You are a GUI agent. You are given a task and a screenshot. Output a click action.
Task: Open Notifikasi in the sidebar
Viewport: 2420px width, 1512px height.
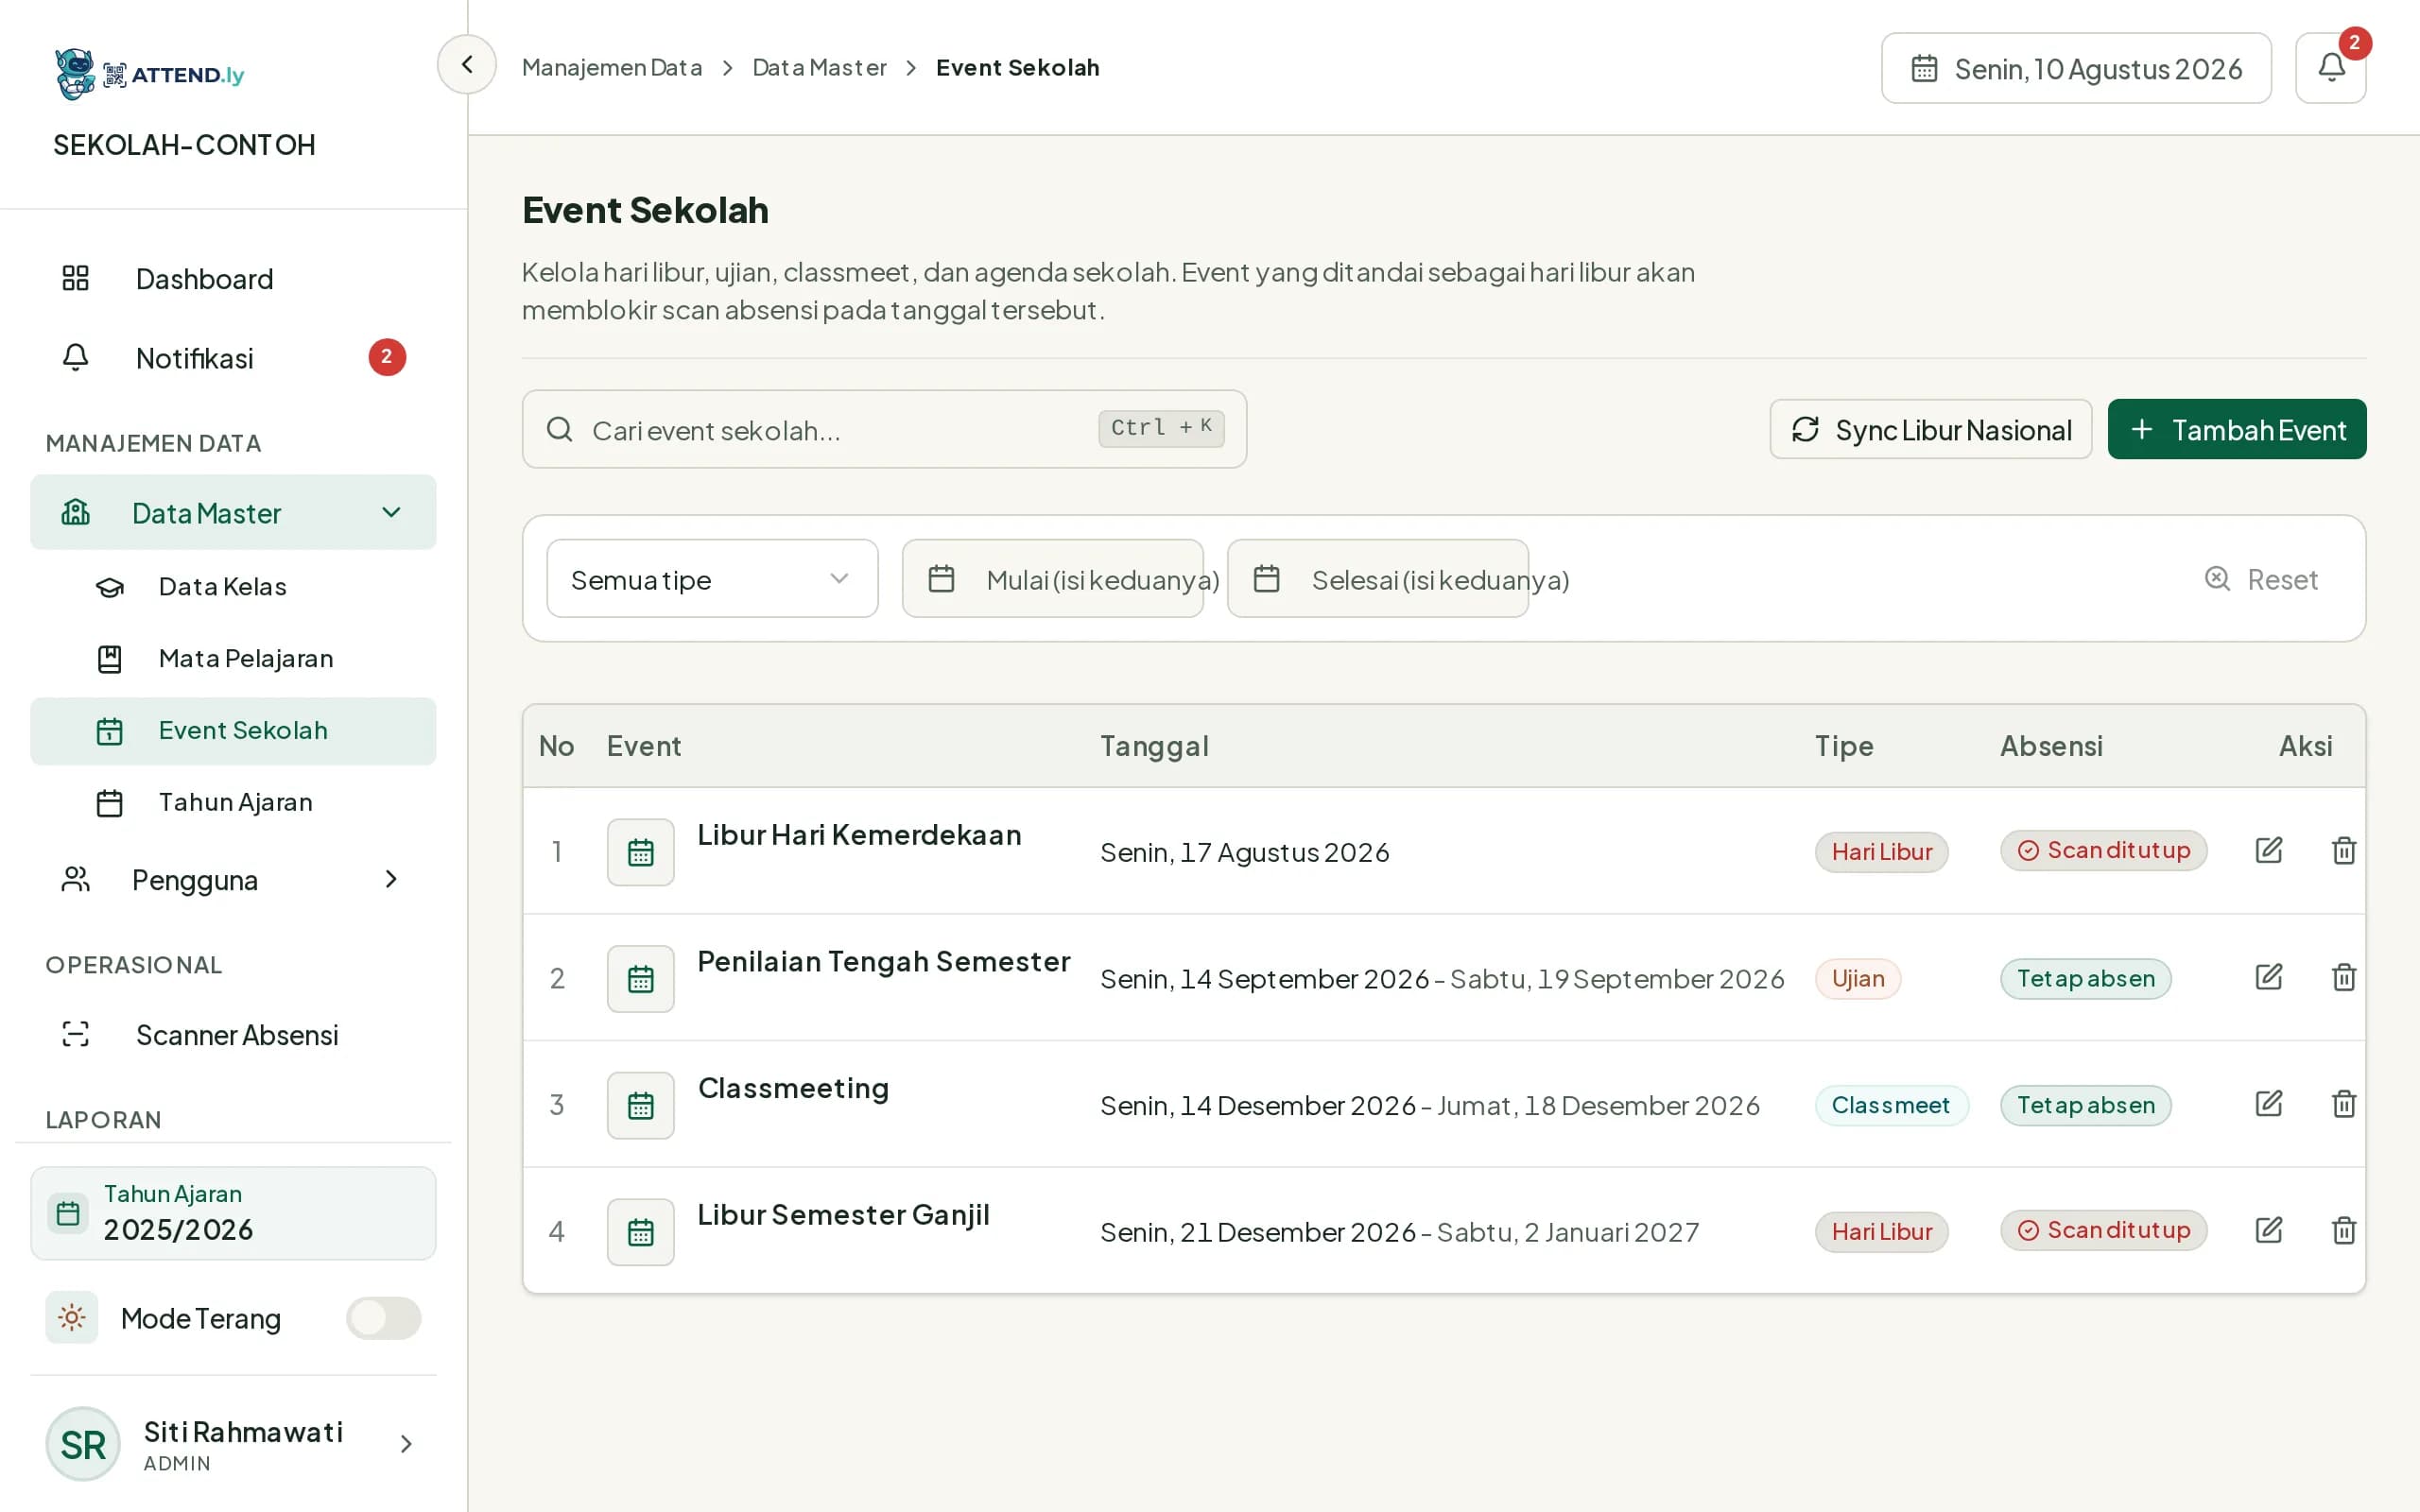point(233,357)
